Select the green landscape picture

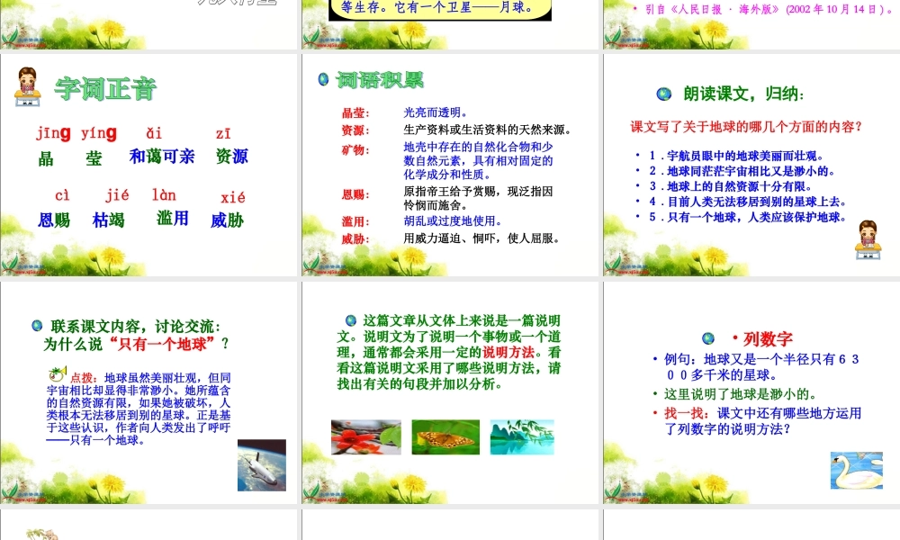(x=522, y=437)
